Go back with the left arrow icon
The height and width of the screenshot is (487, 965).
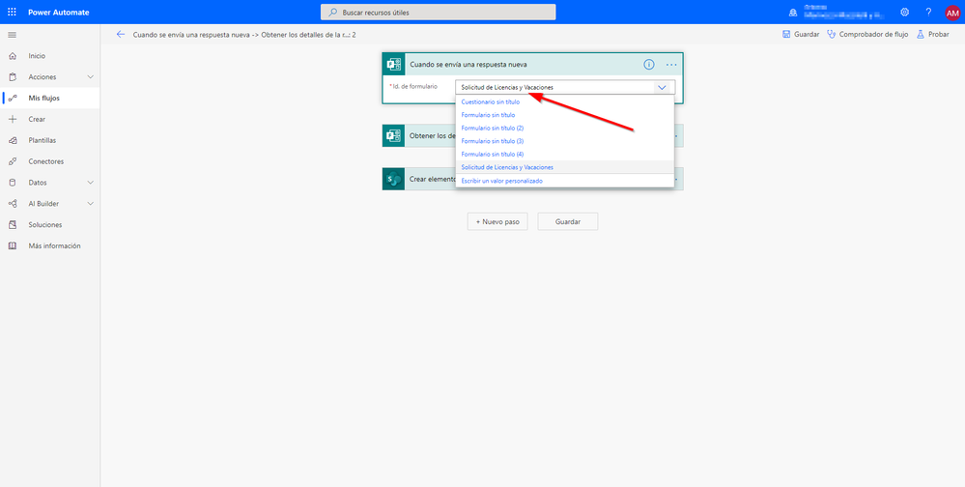[x=121, y=35]
